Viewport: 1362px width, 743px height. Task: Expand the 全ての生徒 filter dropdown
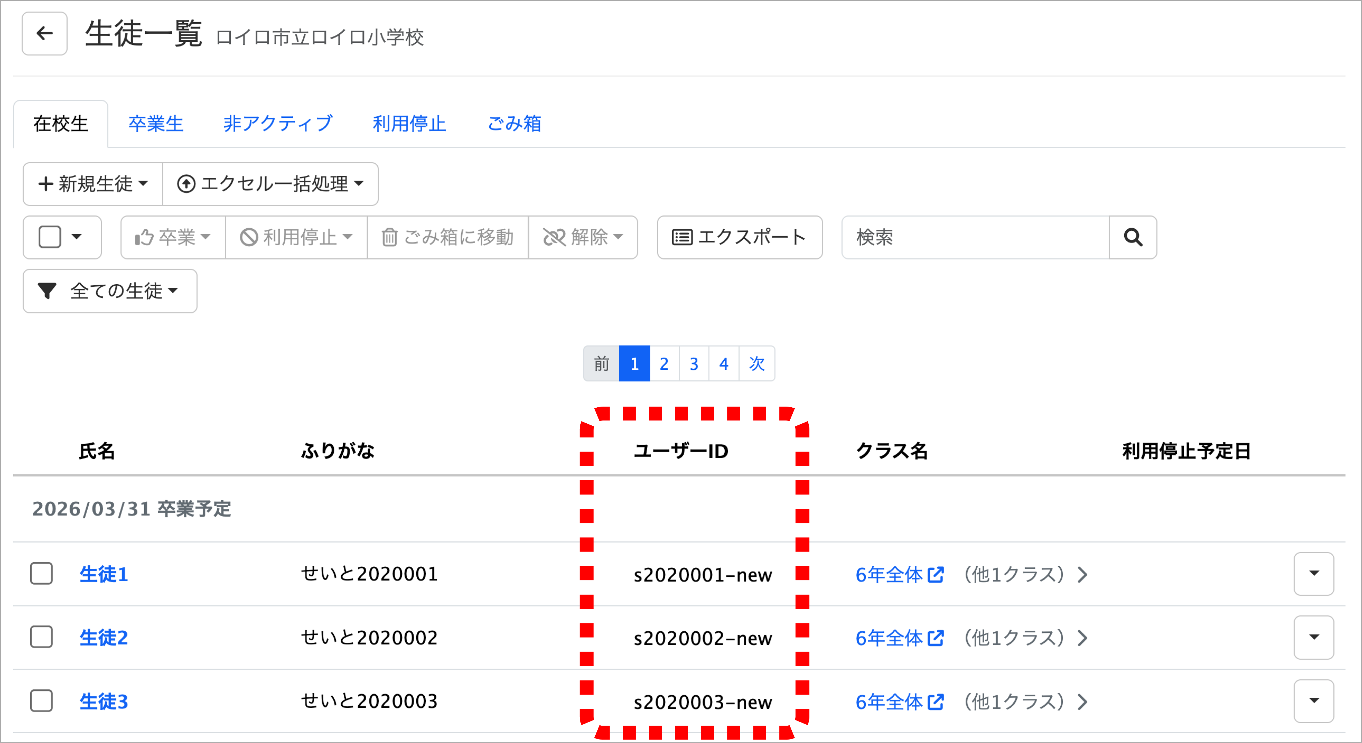click(x=110, y=291)
